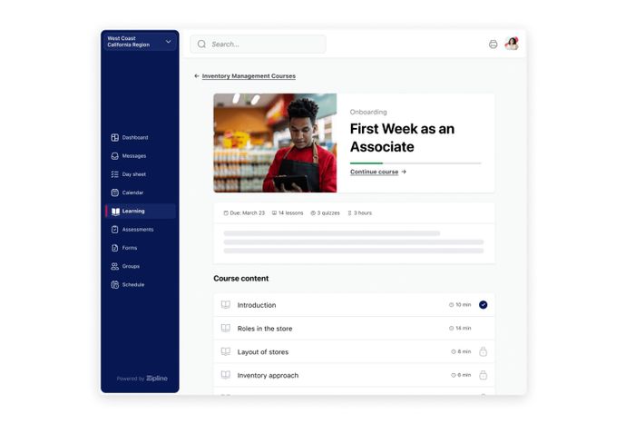The width and height of the screenshot is (635, 424).
Task: Open the Assessments clipboard icon
Action: (x=114, y=230)
